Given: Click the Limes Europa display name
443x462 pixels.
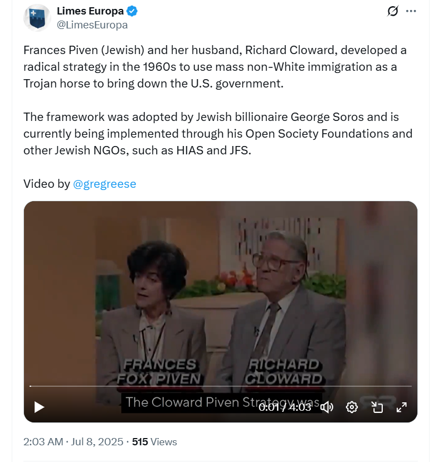Looking at the screenshot, I should pos(90,11).
